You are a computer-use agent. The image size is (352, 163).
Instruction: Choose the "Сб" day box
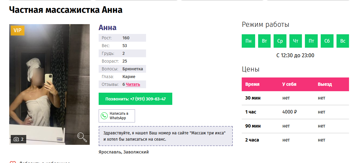tap(327, 41)
